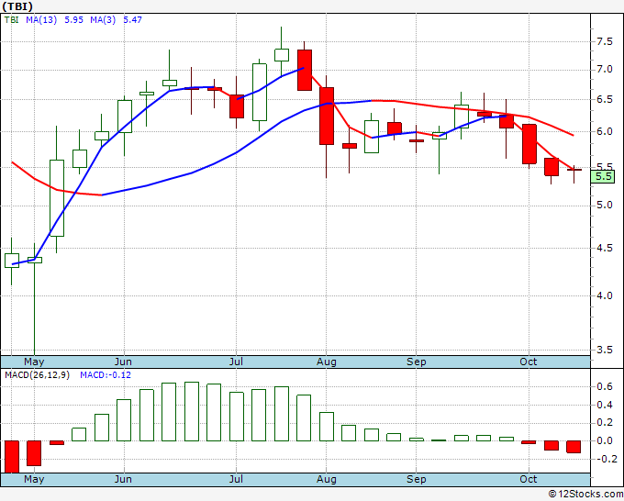Click the tallest green MACD histogram bar
The width and height of the screenshot is (624, 501).
(192, 411)
